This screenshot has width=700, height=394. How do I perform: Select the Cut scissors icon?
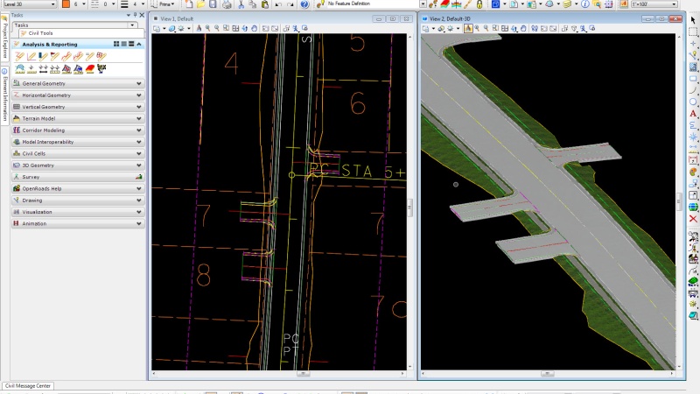pos(241,4)
